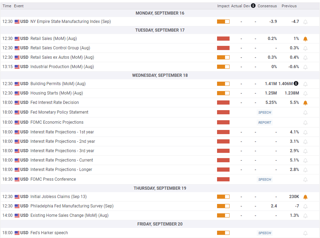Click the Previous column header
The image size is (320, 238).
click(x=289, y=6)
